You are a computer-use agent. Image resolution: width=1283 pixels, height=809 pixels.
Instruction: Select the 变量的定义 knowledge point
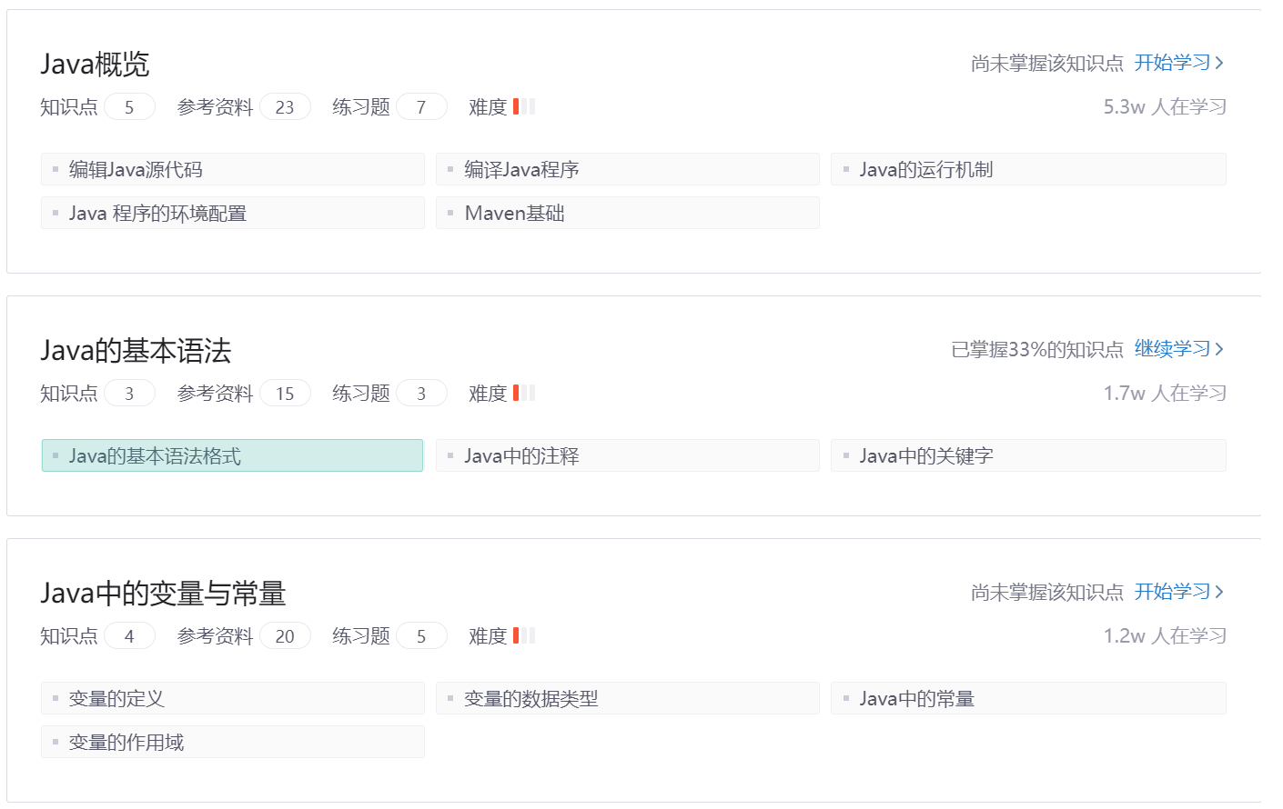click(x=233, y=698)
